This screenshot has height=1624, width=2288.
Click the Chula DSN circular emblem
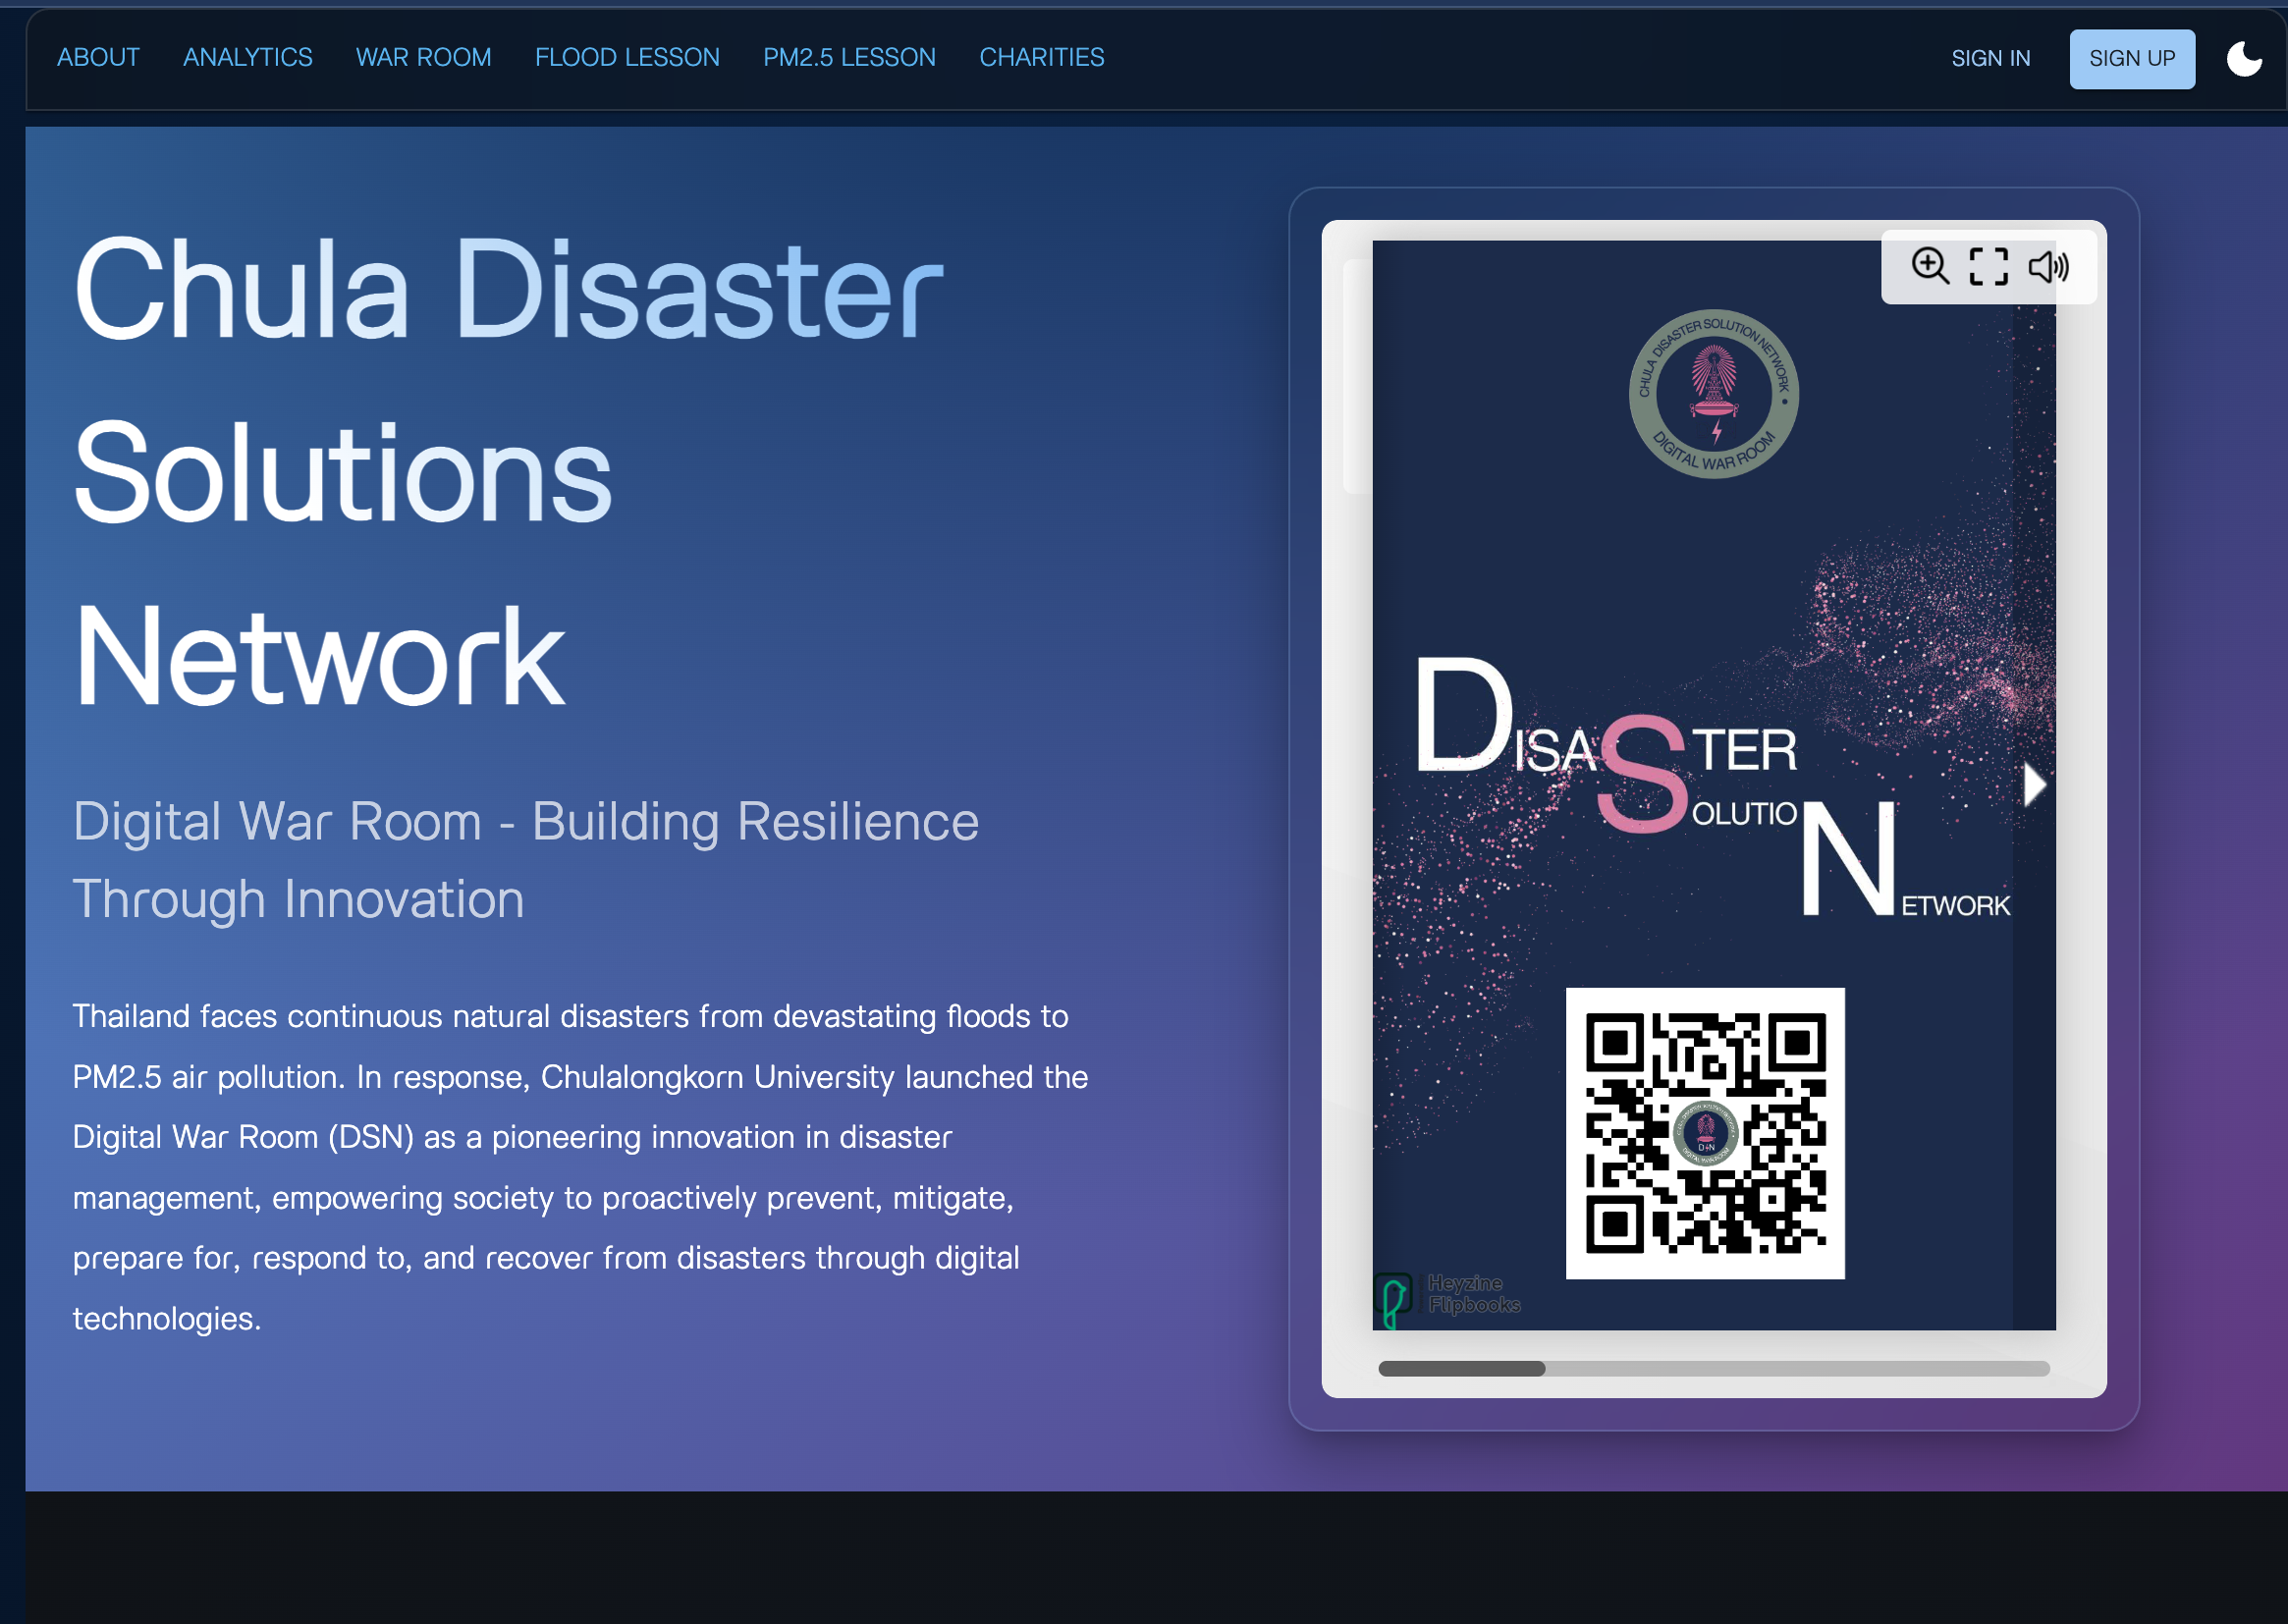click(1713, 394)
